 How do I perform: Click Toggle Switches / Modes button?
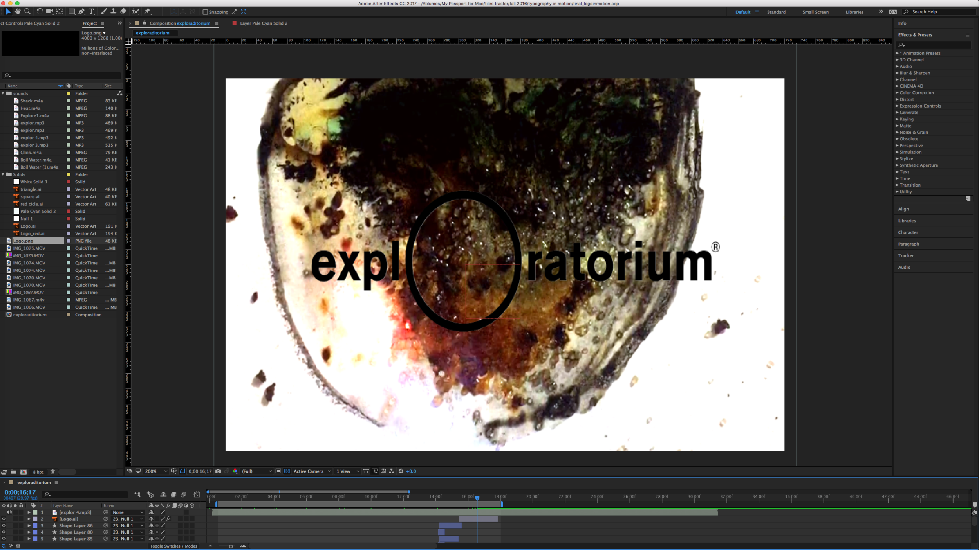pyautogui.click(x=173, y=546)
